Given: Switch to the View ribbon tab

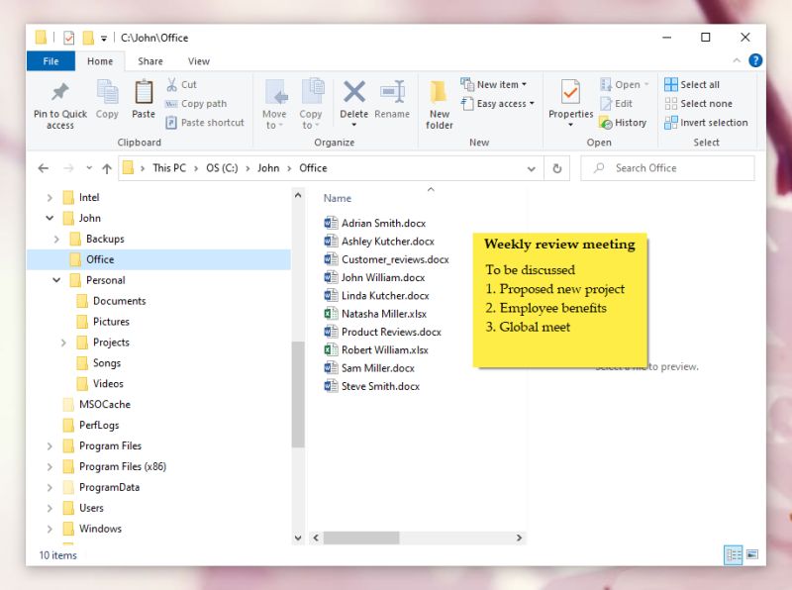Looking at the screenshot, I should click(x=199, y=61).
